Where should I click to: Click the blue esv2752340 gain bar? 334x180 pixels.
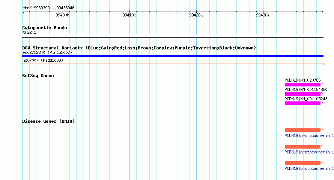click(x=173, y=56)
